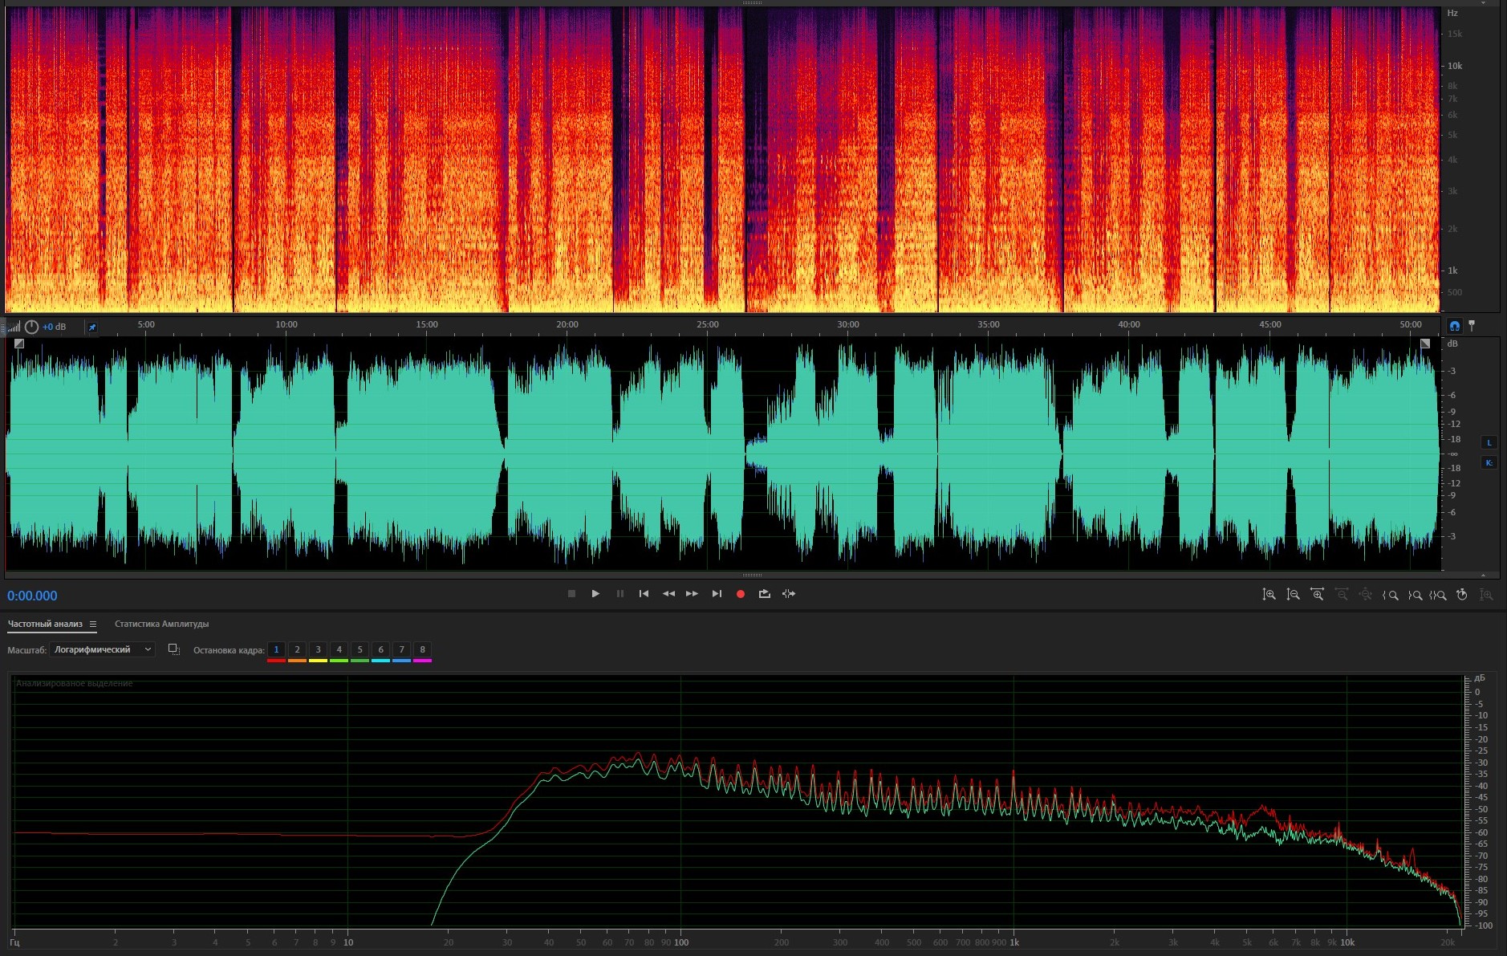Toggle the skip selection icon
This screenshot has height=956, width=1507.
[789, 594]
